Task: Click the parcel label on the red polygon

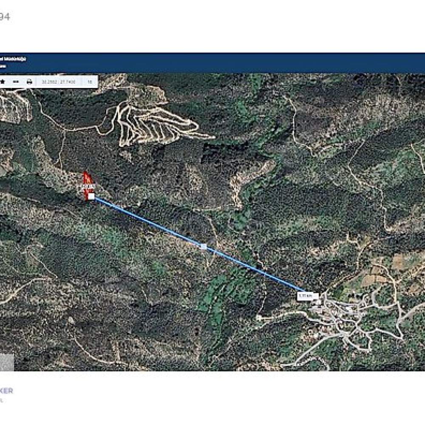Action: click(88, 186)
